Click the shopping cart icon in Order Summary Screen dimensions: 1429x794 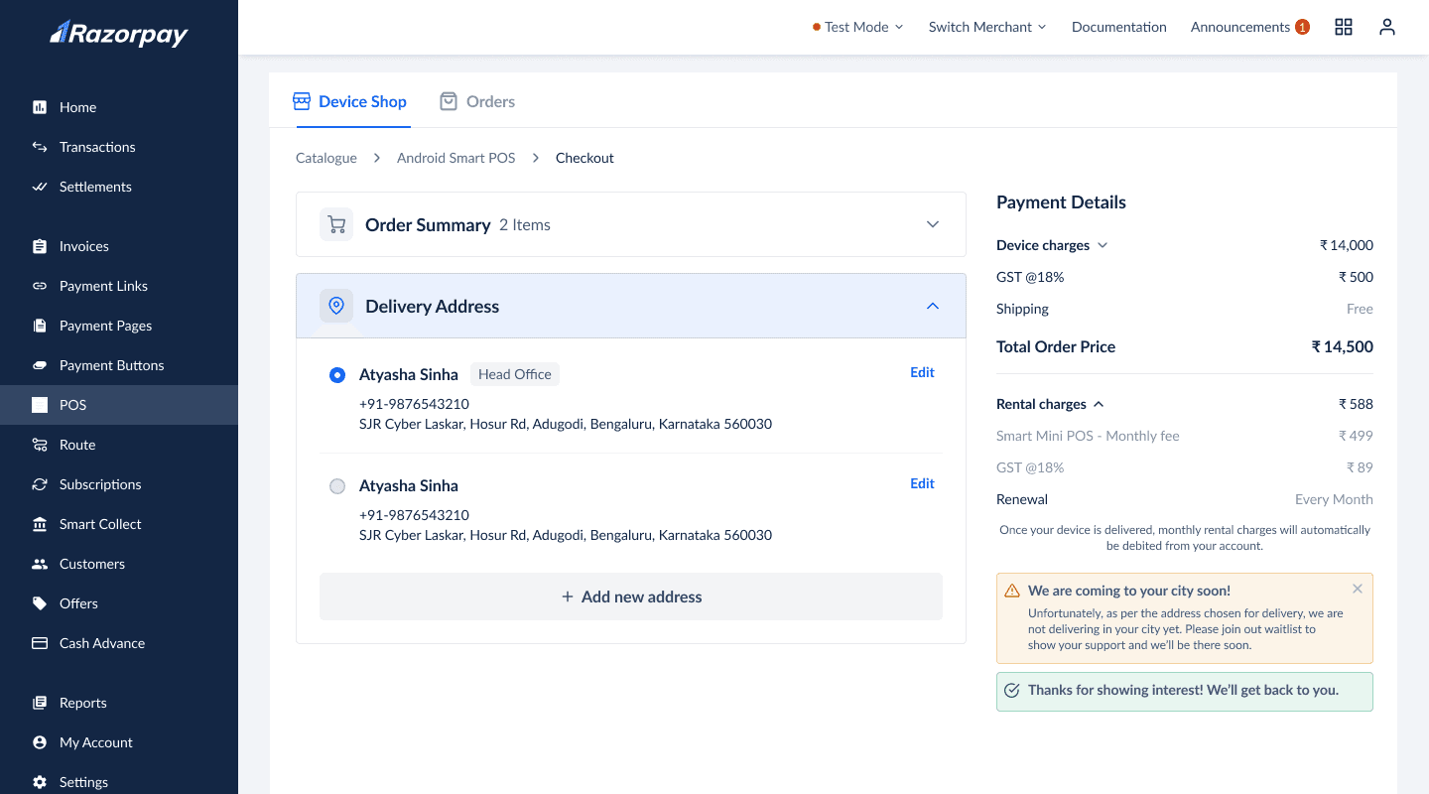(x=336, y=224)
